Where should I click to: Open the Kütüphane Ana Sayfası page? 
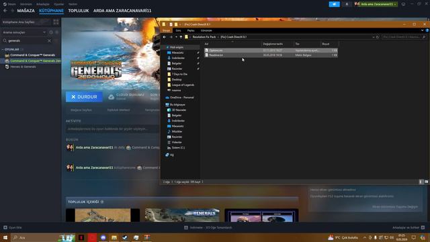[x=26, y=22]
